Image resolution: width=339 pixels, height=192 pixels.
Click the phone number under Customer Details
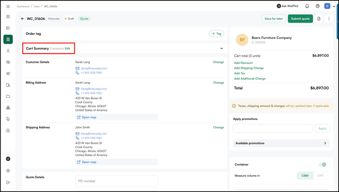(x=91, y=73)
